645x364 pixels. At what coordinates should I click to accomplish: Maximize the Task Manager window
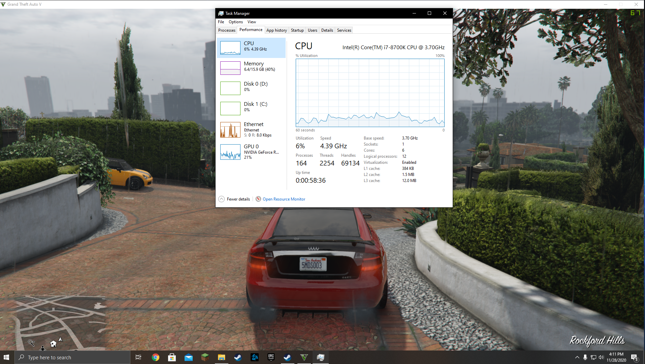click(x=429, y=13)
